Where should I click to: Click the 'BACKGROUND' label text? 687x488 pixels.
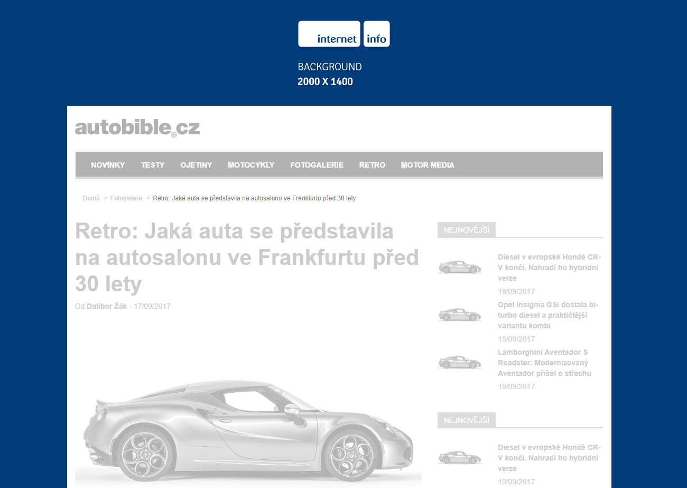point(330,67)
